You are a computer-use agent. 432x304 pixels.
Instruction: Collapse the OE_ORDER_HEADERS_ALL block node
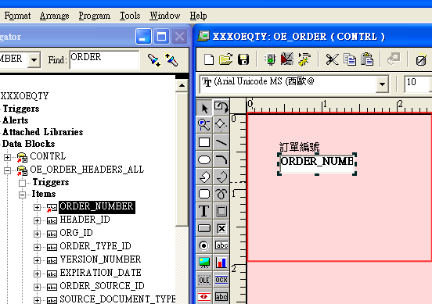(x=8, y=170)
